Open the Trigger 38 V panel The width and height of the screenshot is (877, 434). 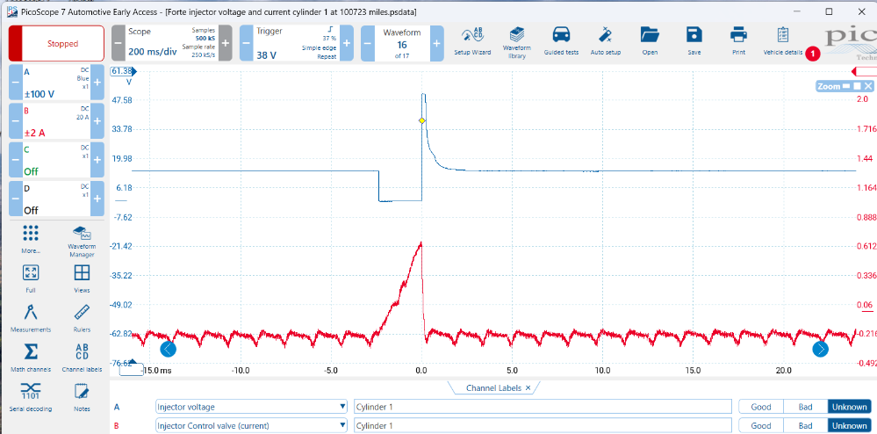[297, 43]
